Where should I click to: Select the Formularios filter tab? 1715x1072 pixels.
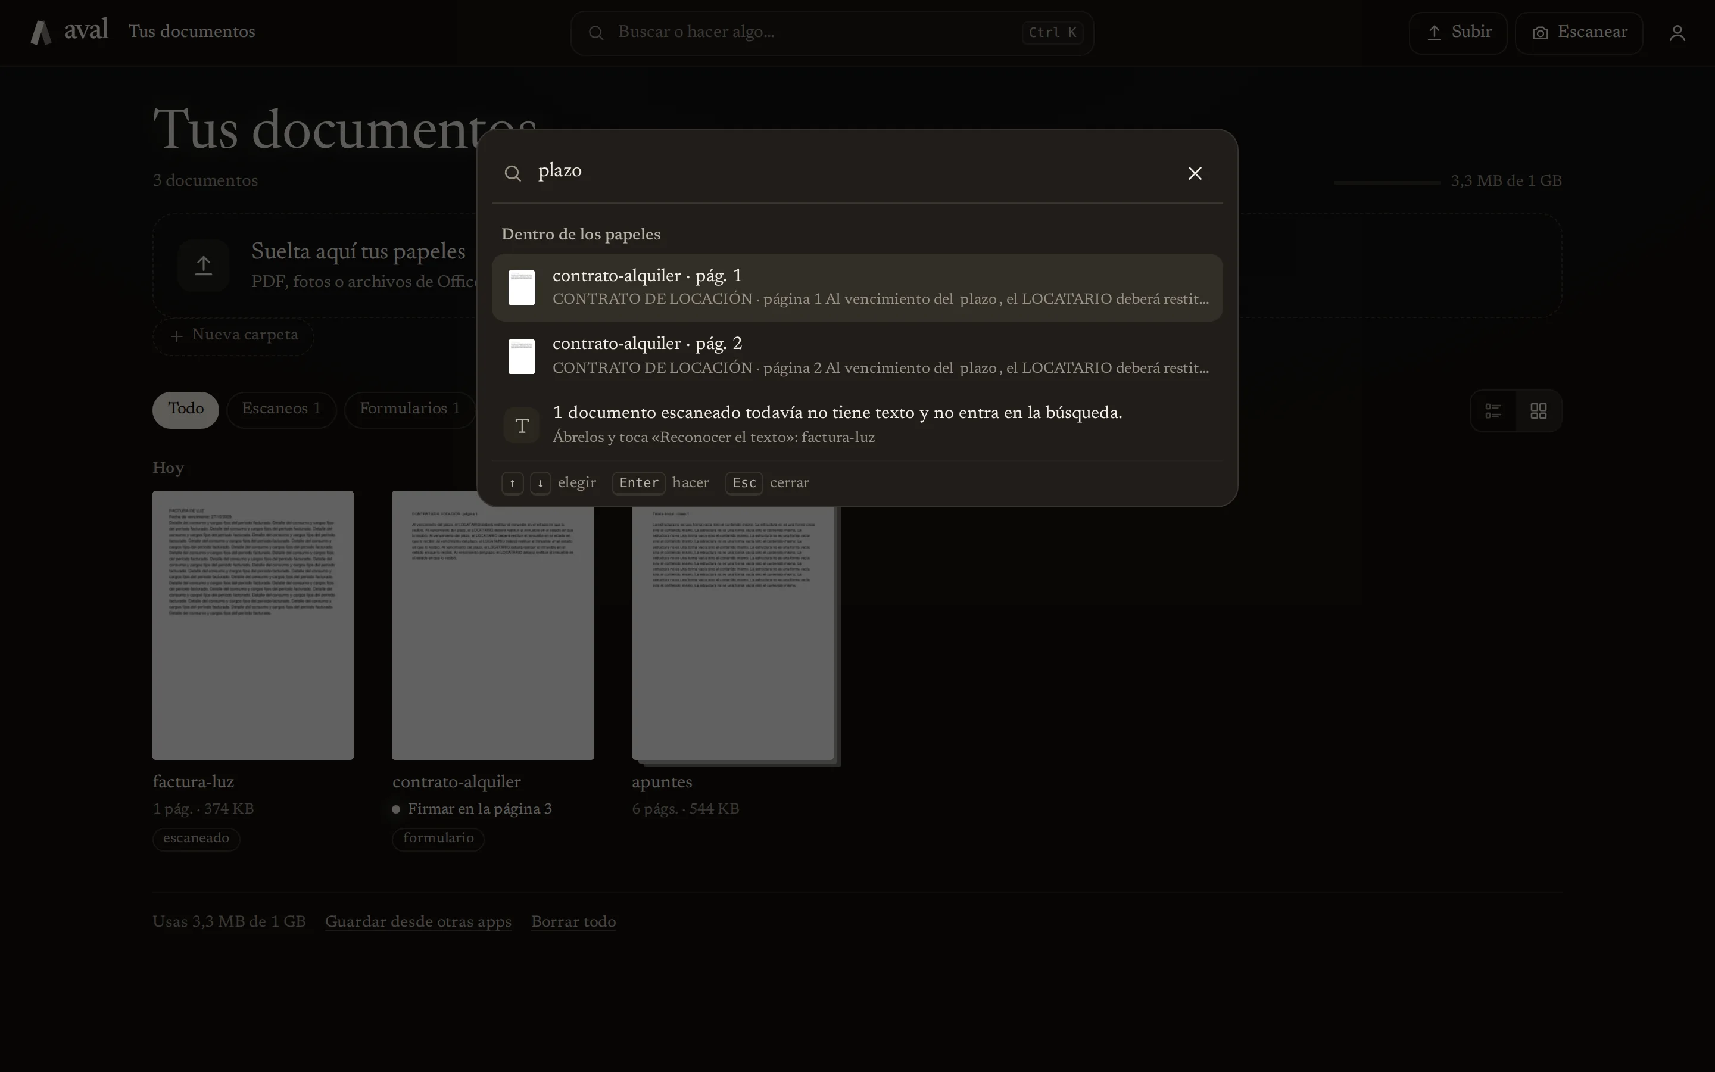click(410, 410)
